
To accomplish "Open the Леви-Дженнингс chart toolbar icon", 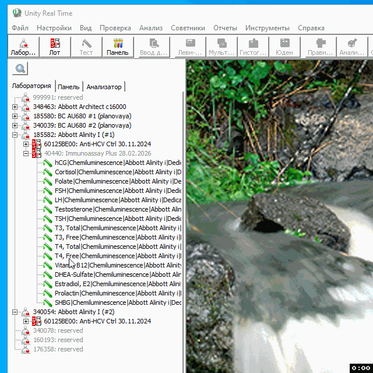I will click(190, 47).
